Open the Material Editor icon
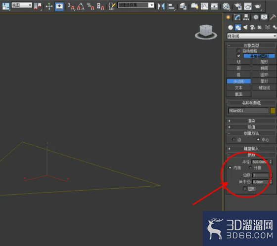The width and height of the screenshot is (277, 246). click(226, 6)
